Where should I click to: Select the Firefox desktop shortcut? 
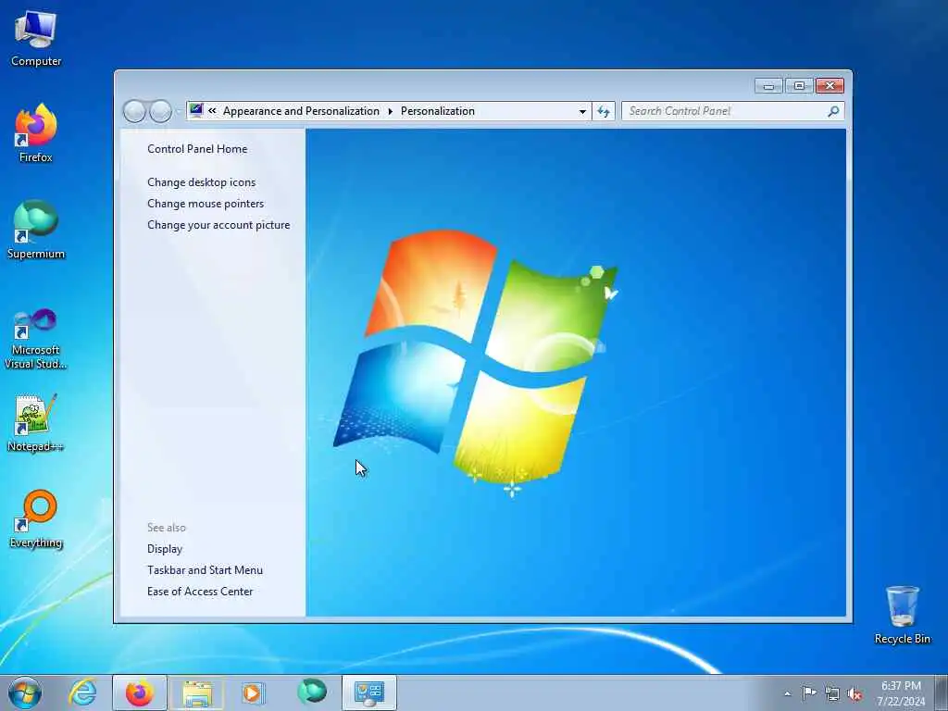[x=36, y=133]
